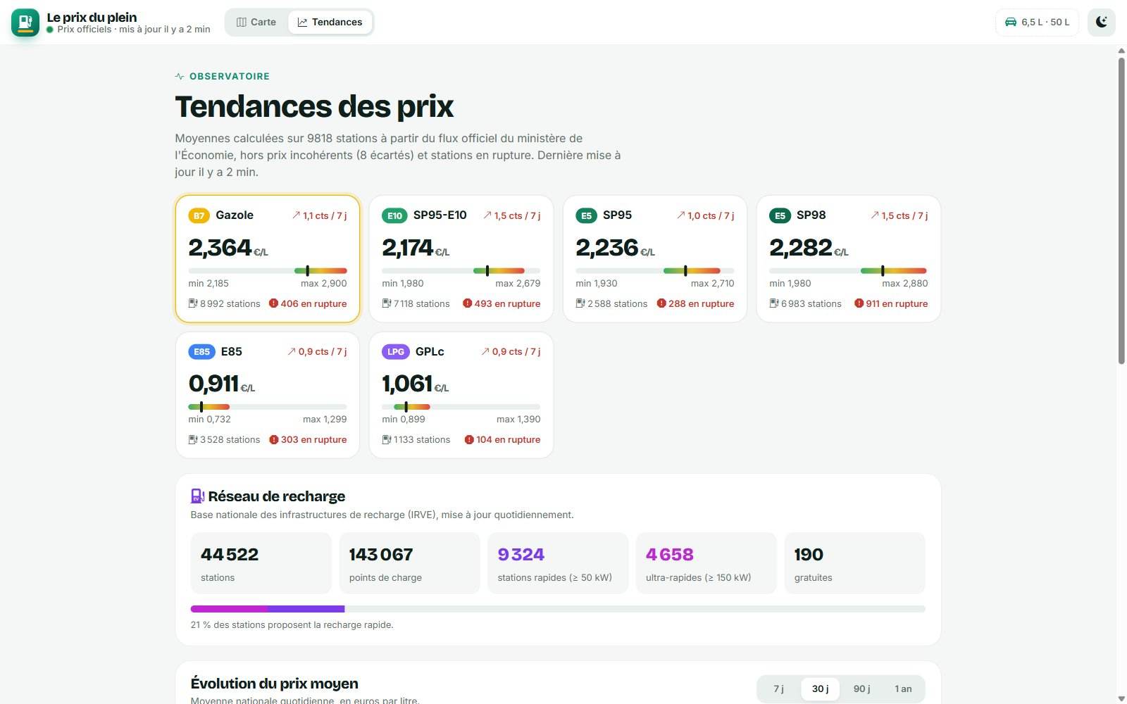Click the alert icon for 911 en rupture
1127x704 pixels.
[x=859, y=303]
